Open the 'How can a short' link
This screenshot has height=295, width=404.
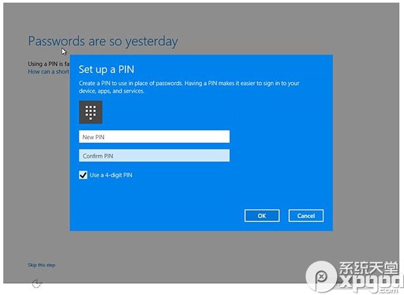pyautogui.click(x=49, y=72)
